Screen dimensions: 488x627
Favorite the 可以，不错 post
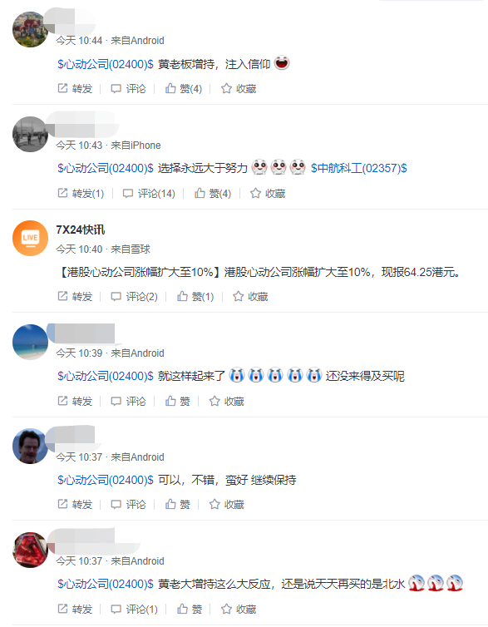(x=227, y=504)
